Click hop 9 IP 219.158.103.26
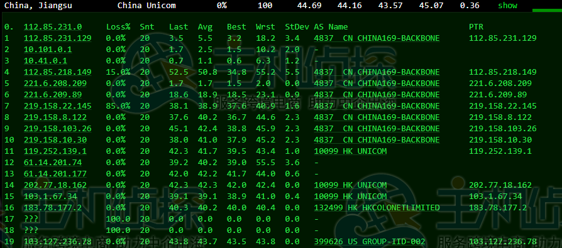Screen dimensions: 562x248 57,129
